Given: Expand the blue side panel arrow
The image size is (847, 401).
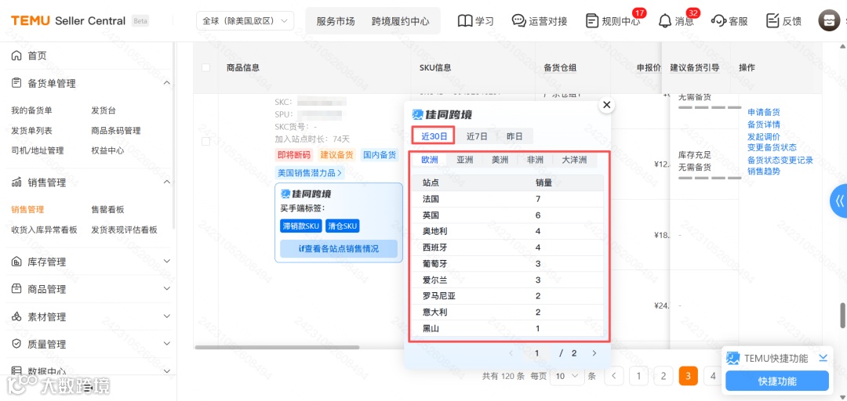Looking at the screenshot, I should point(839,200).
